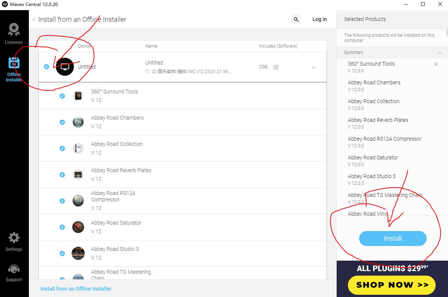Uncheck Abbey Road Saturator
Viewport: 448px width, 297px height.
click(62, 227)
